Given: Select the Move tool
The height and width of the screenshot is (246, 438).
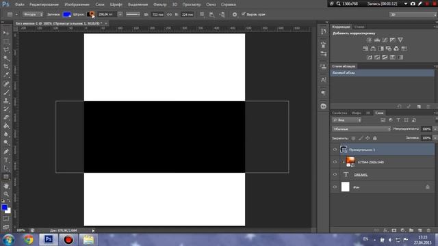Looking at the screenshot, I should (6, 33).
